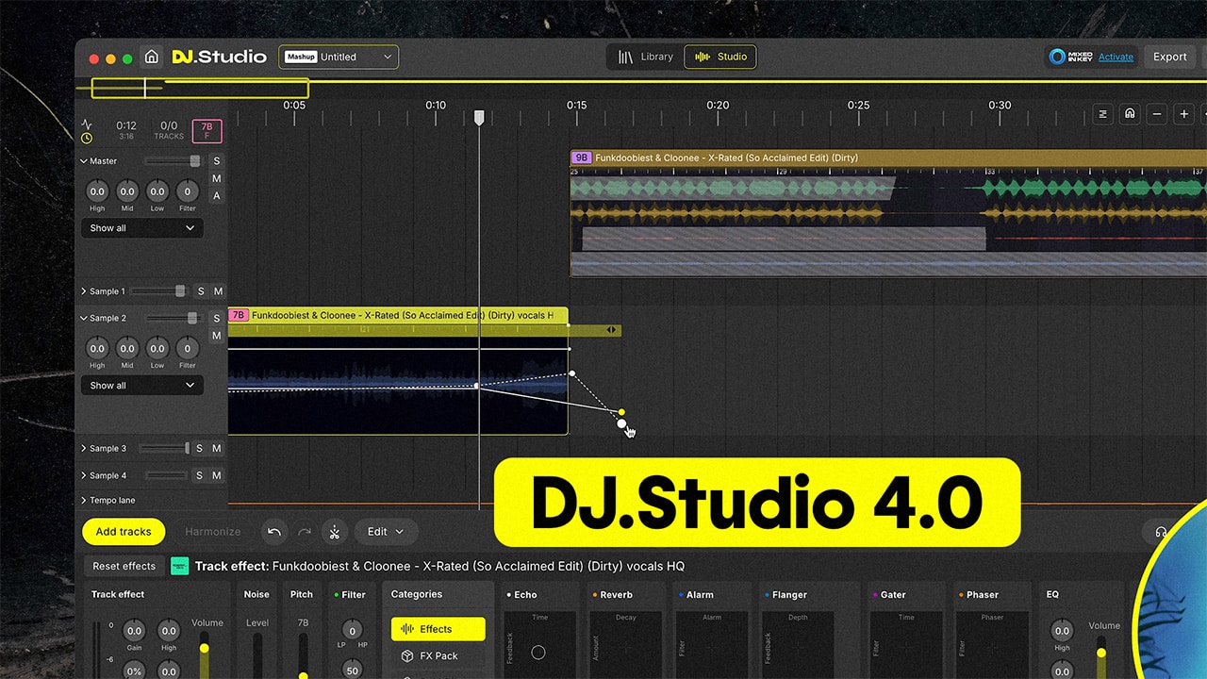This screenshot has height=679, width=1207.
Task: Click the home icon in the top bar
Action: [x=152, y=57]
